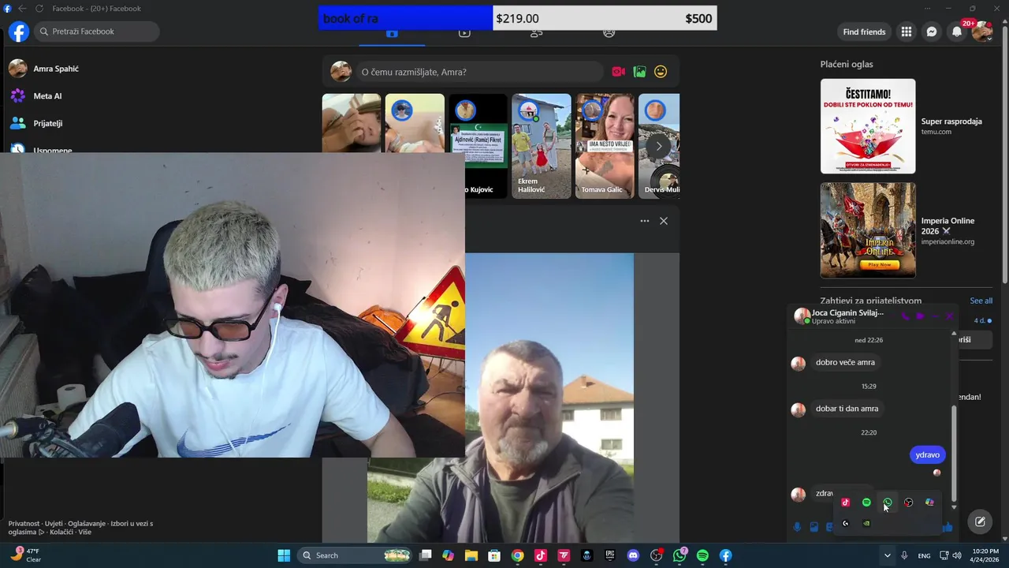1009x568 pixels.
Task: Open taskbar clock showing 10:20 PM
Action: point(985,555)
